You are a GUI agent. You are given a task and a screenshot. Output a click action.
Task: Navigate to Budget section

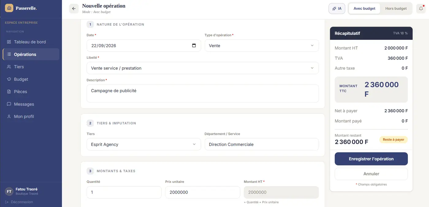pos(31,79)
